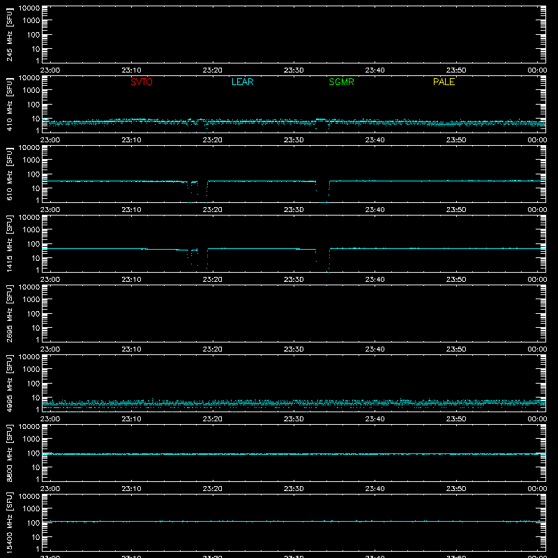Click 23:20 tick under the 410 MHz panel
The width and height of the screenshot is (558, 558).
pos(213,140)
